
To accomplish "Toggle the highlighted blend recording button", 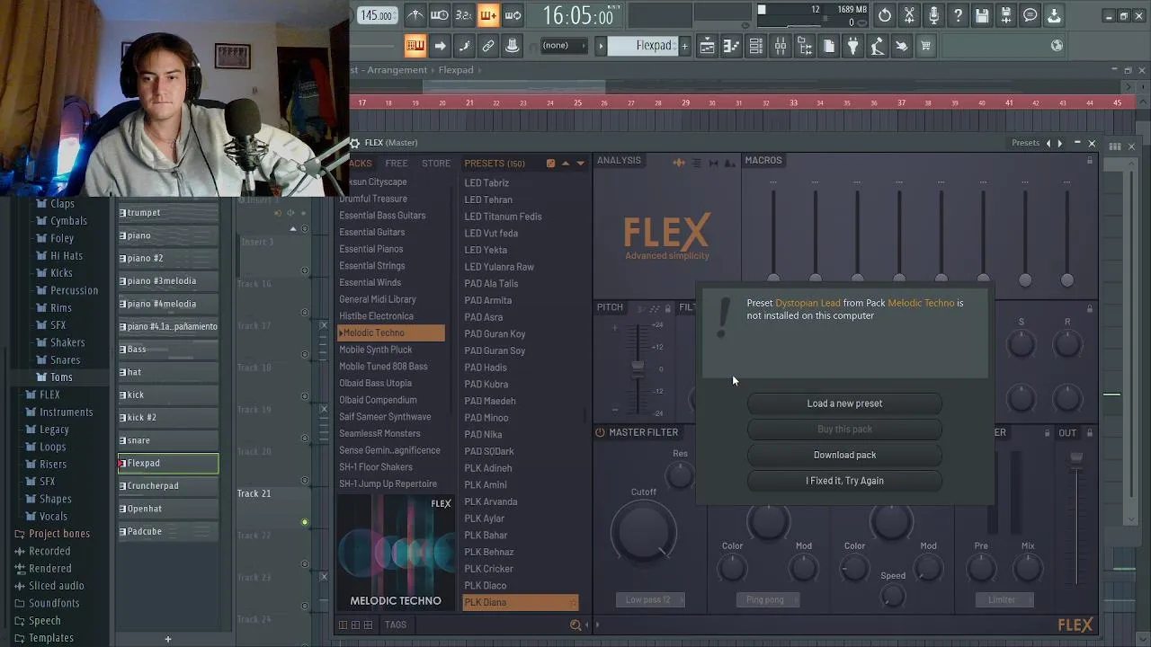I will [488, 15].
